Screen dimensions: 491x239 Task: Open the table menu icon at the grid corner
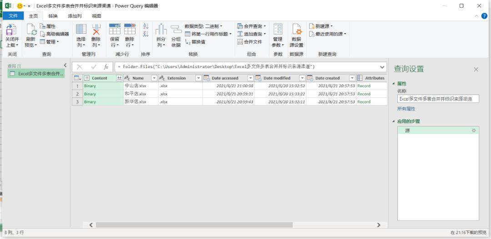tap(77, 78)
